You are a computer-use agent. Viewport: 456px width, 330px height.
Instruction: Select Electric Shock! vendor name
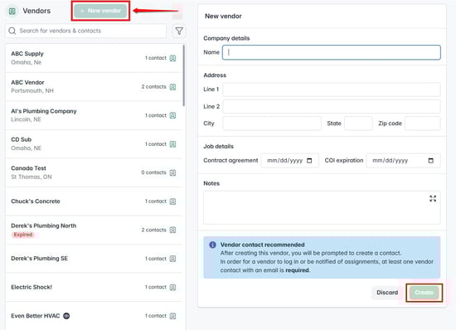[32, 287]
